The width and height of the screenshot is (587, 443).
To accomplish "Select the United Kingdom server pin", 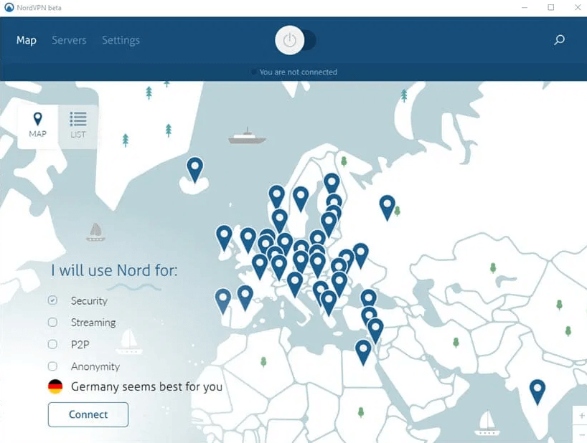I will pos(248,239).
